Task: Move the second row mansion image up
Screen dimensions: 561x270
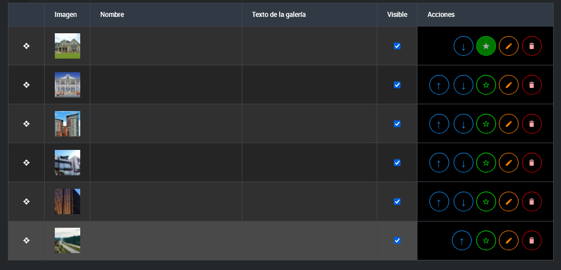Action: (439, 85)
